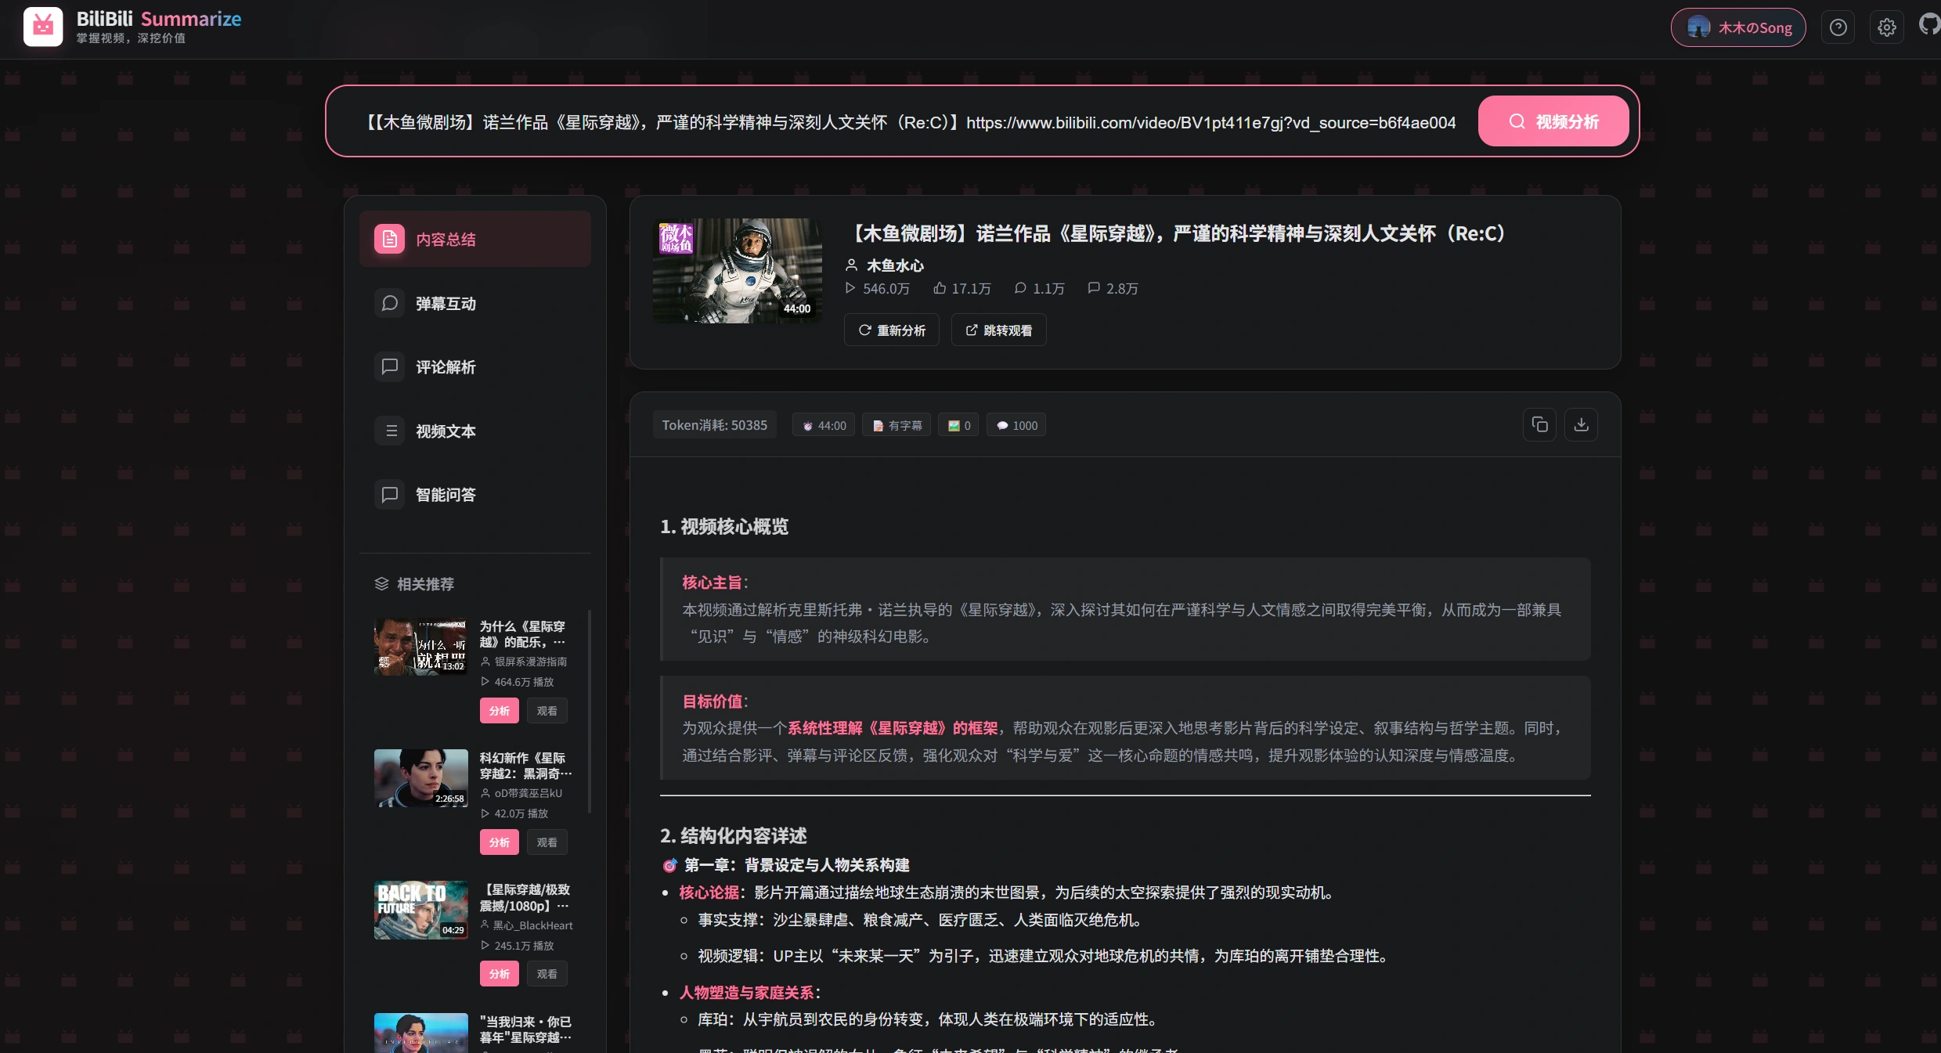Open thumbnail for 科幻新作《星际穿越2 video

(x=420, y=777)
